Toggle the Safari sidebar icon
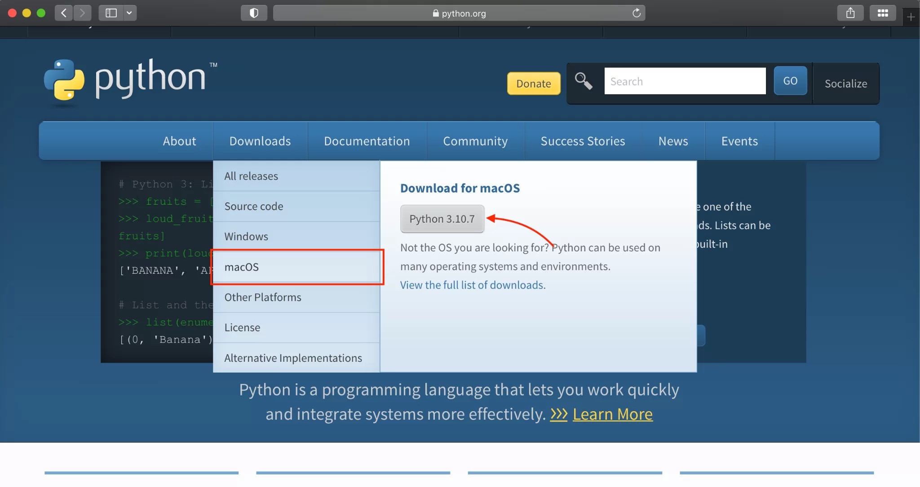 [111, 13]
